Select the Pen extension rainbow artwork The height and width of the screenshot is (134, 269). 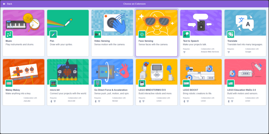pyautogui.click(x=68, y=23)
